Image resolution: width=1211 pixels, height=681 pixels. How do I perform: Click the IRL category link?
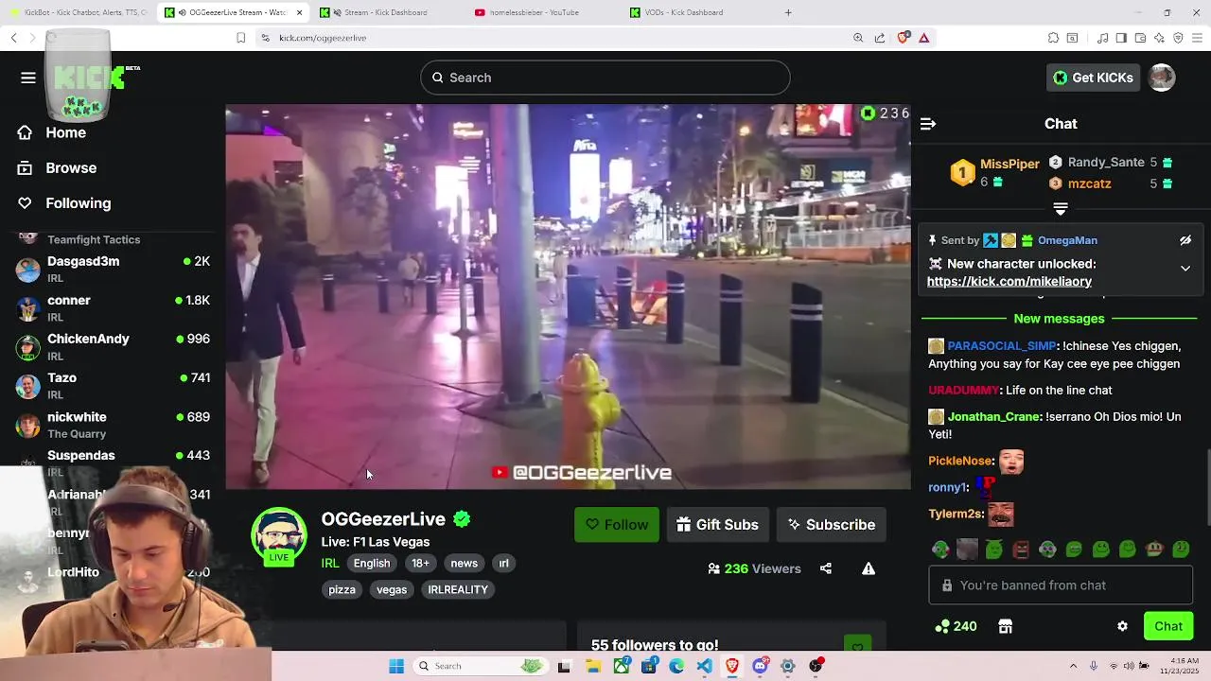[x=330, y=563]
